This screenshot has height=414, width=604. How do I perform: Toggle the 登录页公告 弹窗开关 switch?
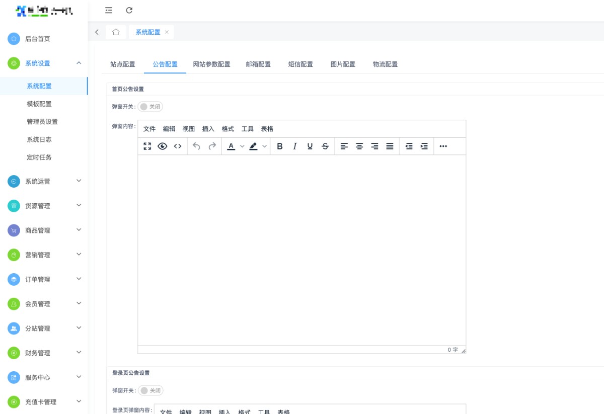[x=150, y=391]
